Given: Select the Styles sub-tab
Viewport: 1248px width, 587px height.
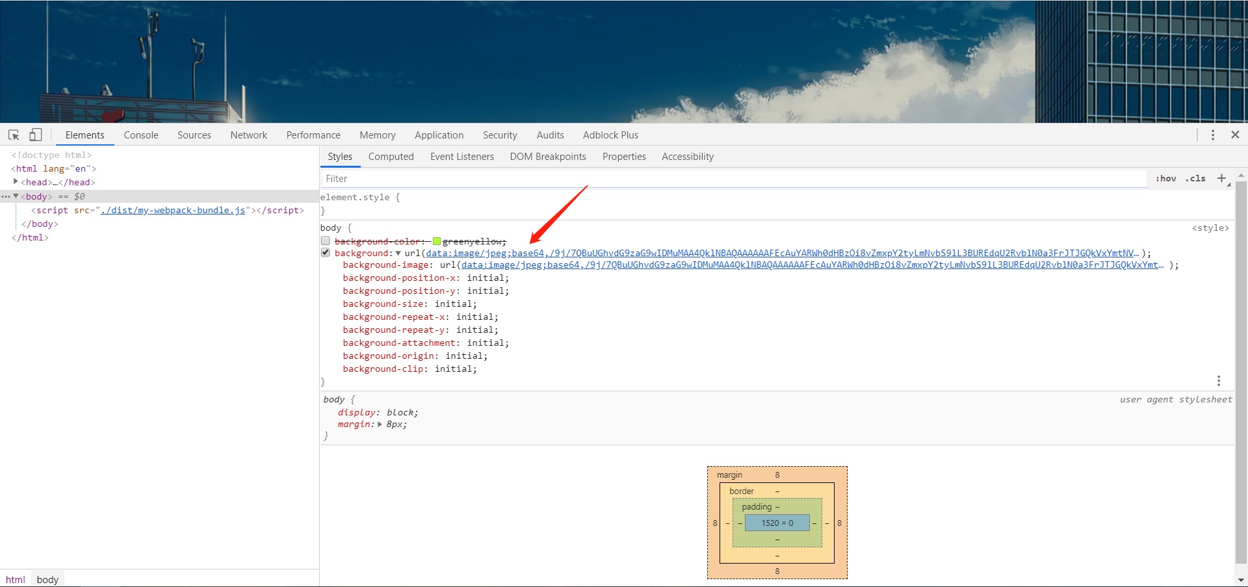Looking at the screenshot, I should click(339, 156).
